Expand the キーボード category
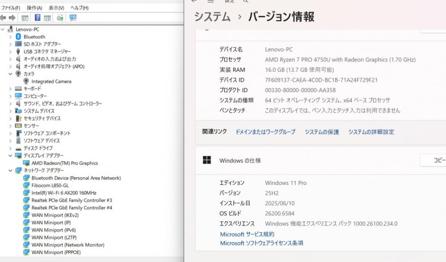This screenshot has width=446, height=262. (10, 89)
